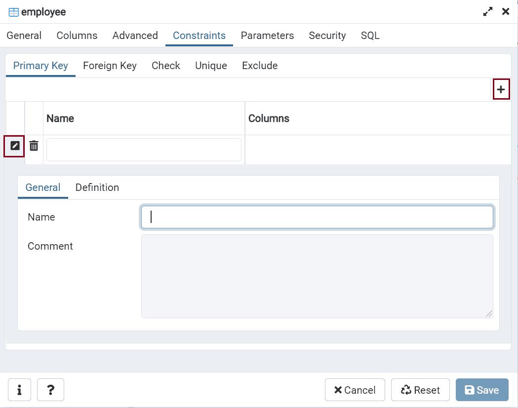Open the Check constraints sub-tab

(165, 66)
